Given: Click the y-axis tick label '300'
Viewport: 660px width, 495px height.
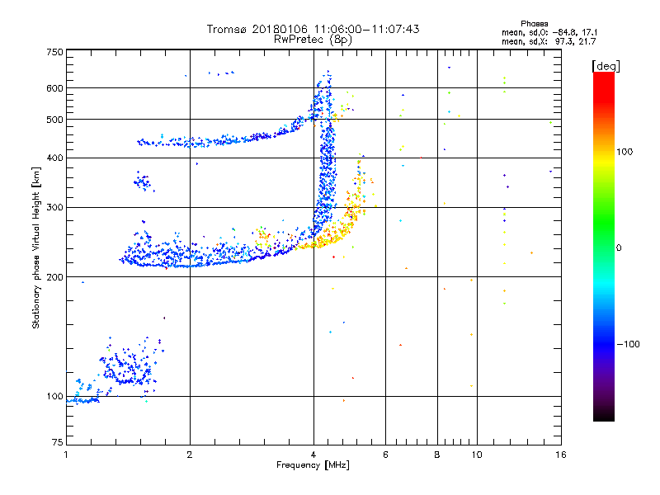Looking at the screenshot, I should [x=54, y=207].
